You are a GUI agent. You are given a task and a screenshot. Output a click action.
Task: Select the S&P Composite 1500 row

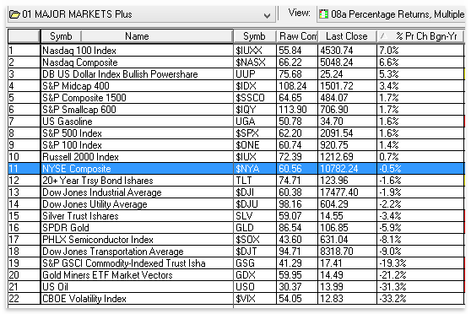click(x=236, y=98)
